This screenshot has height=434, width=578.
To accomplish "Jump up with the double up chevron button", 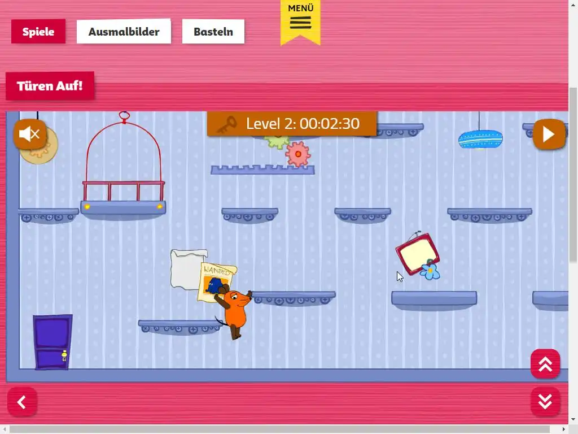I will pos(545,364).
